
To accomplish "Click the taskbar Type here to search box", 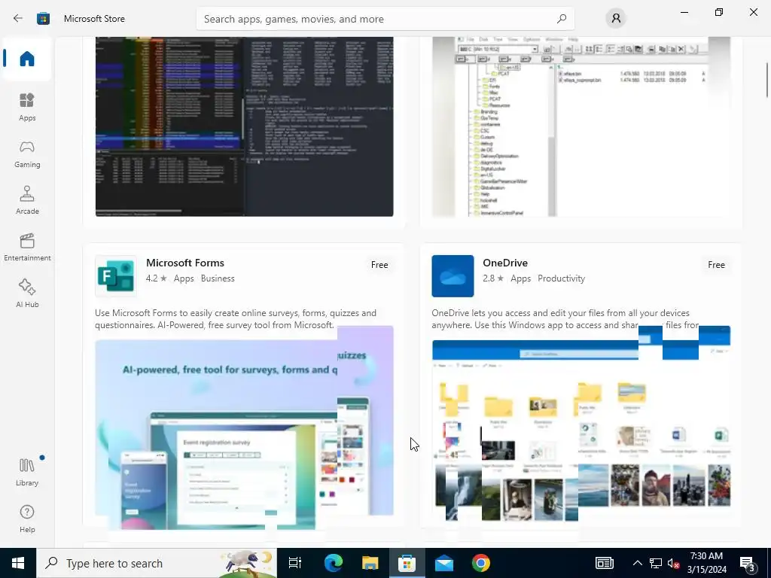I will pyautogui.click(x=157, y=563).
